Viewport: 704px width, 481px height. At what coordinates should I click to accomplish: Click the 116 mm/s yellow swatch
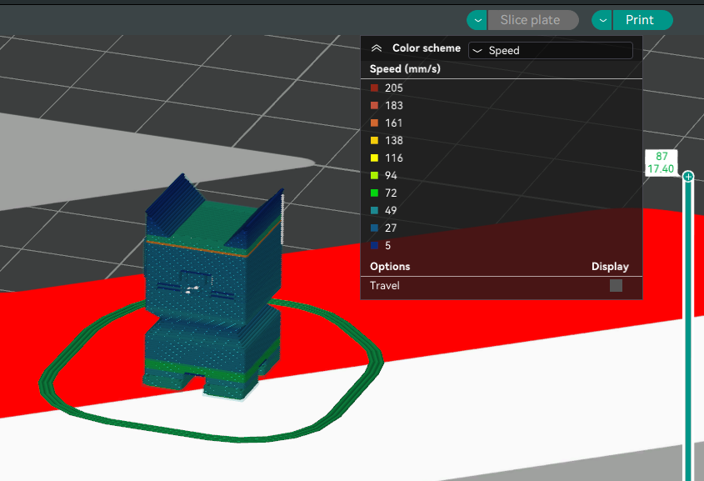(x=374, y=158)
